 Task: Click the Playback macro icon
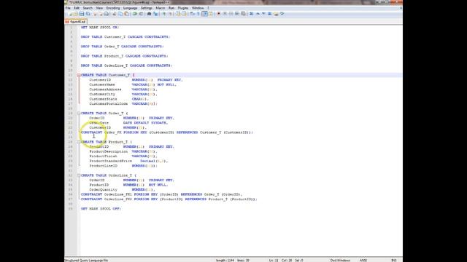click(x=231, y=14)
